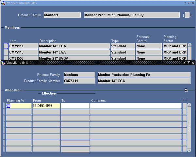The width and height of the screenshot is (196, 157).
Task: Click the From date field 29-DEC-1997
Action: point(46,106)
